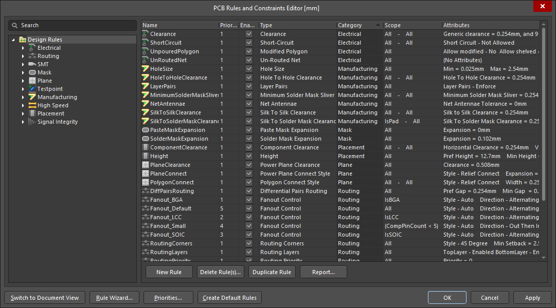Expand the Mask category arrow

[x=23, y=72]
